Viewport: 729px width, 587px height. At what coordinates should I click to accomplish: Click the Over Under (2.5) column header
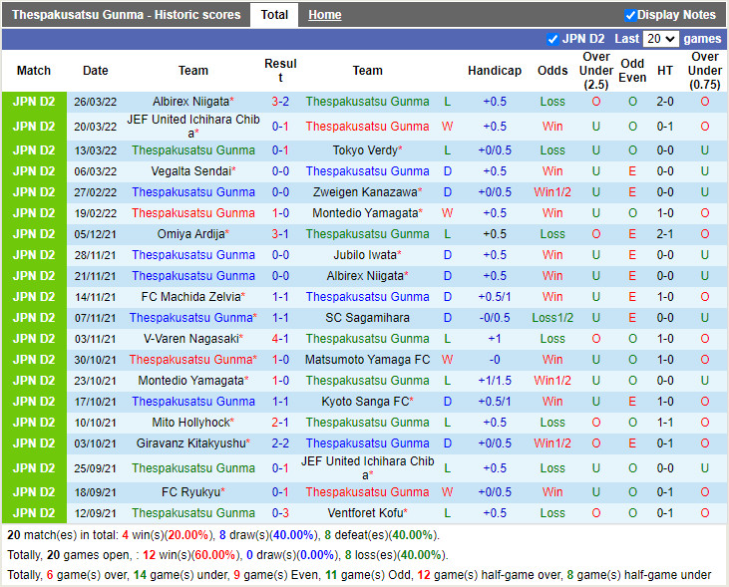point(596,71)
